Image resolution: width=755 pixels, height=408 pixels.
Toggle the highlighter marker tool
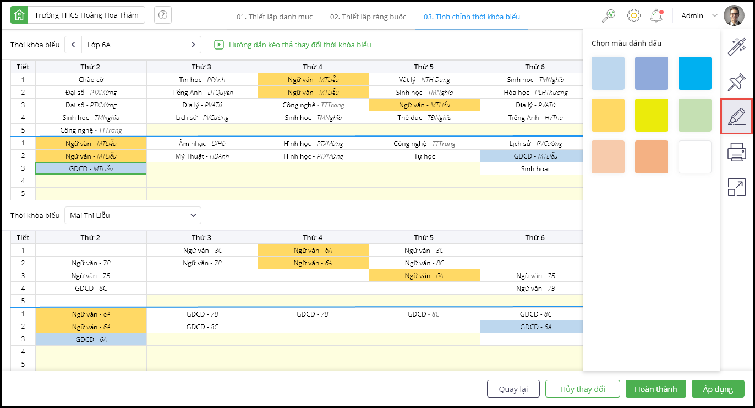736,116
